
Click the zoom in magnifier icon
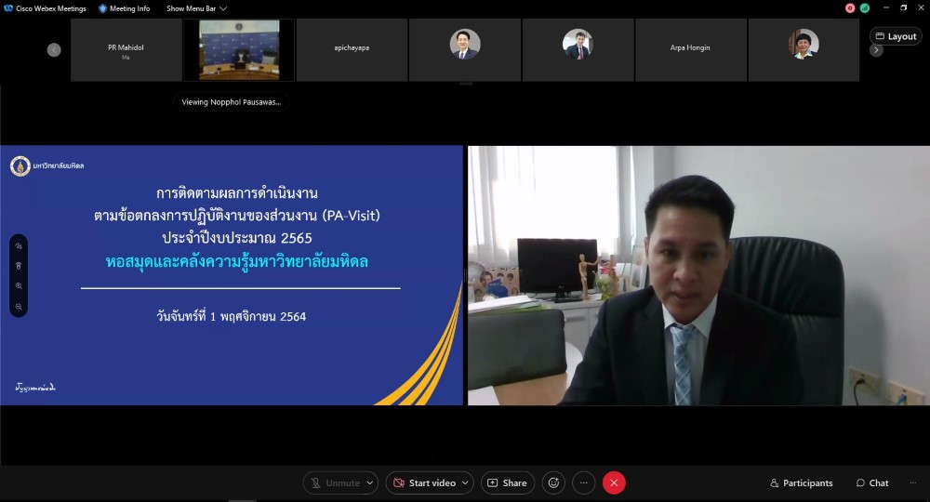pyautogui.click(x=19, y=286)
